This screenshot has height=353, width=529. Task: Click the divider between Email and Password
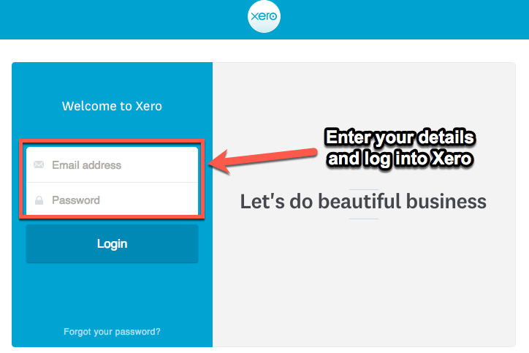click(112, 183)
